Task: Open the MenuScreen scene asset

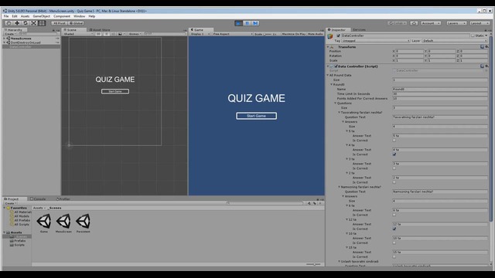Action: coord(63,223)
